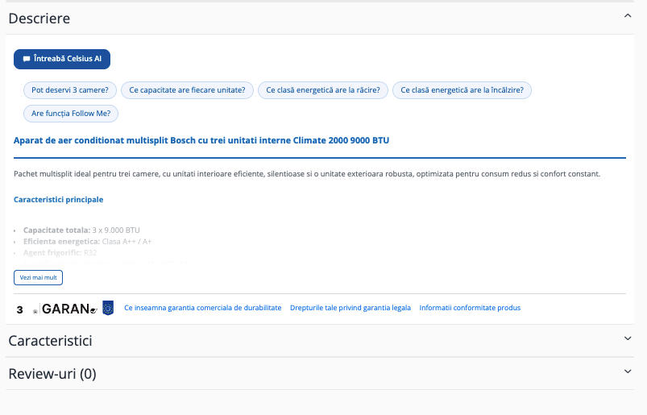Click the Vezi mai mult button
This screenshot has width=647, height=415.
[x=38, y=278]
